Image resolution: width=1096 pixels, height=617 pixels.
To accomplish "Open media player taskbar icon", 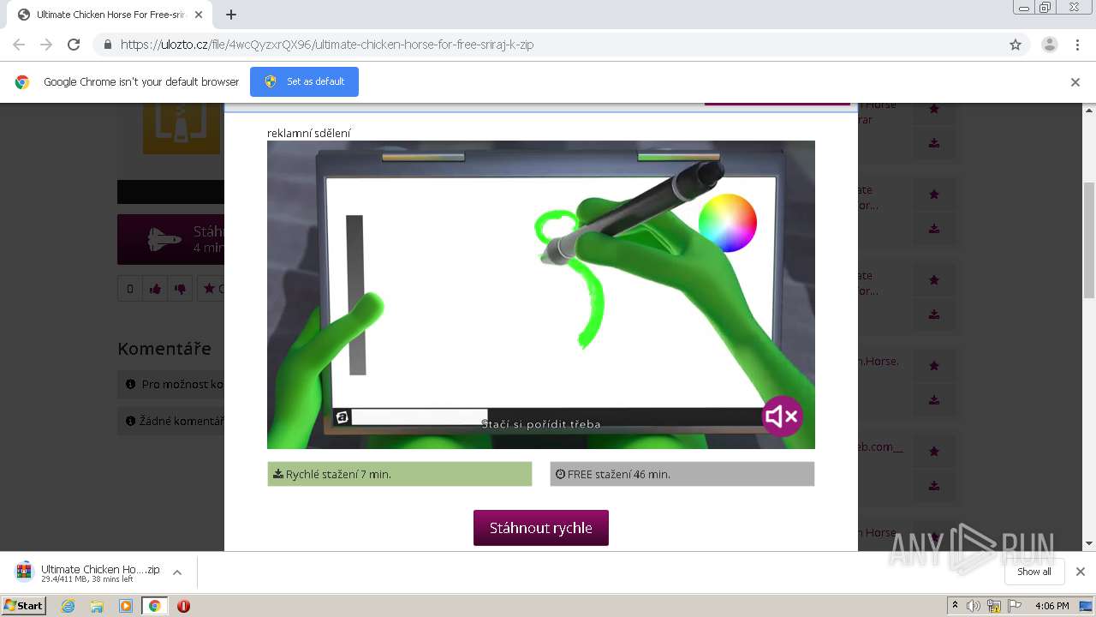I will click(126, 606).
